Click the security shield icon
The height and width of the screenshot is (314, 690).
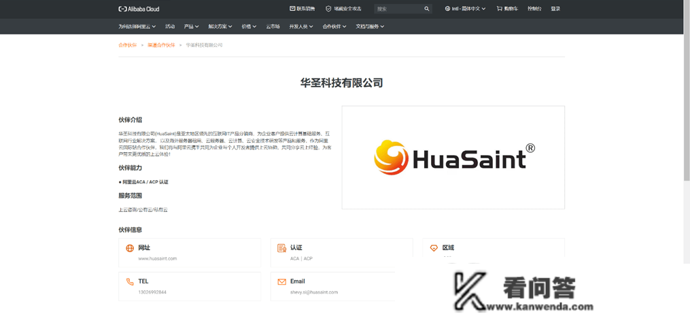point(329,9)
